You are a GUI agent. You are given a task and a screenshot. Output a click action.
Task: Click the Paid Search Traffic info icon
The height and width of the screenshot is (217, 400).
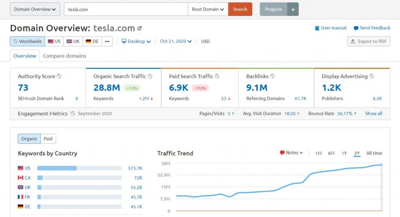point(217,76)
